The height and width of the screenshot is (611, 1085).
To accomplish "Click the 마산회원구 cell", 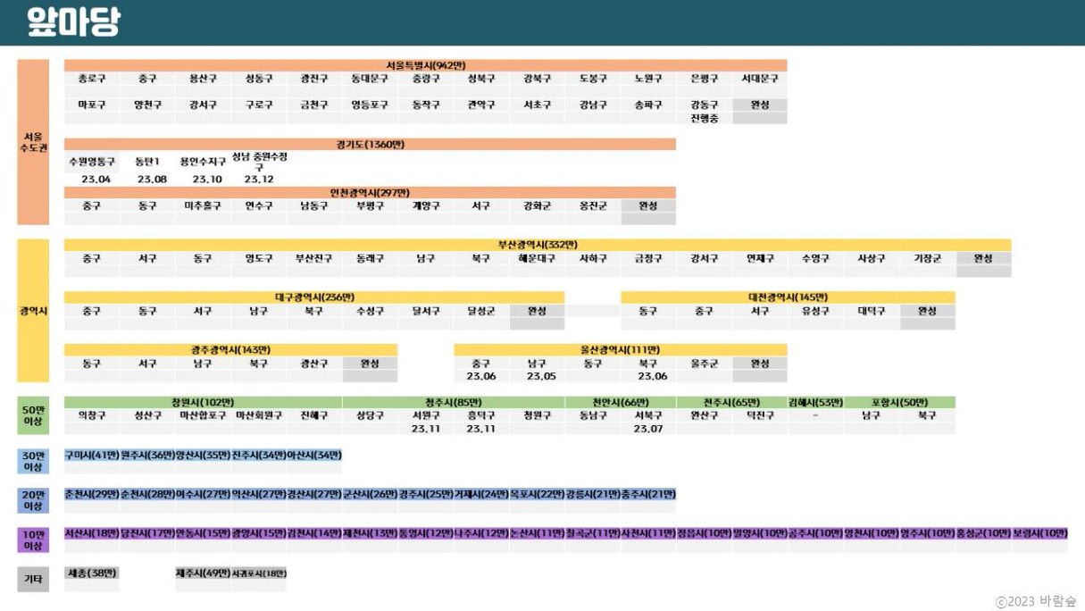I will tap(259, 415).
